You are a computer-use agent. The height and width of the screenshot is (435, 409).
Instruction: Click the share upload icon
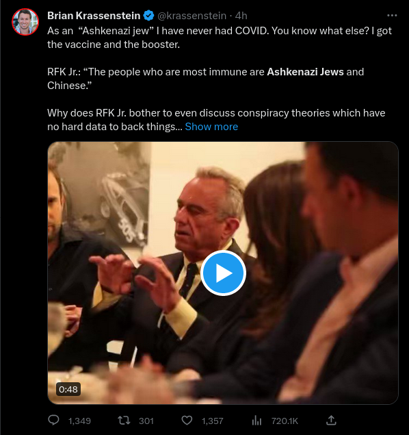point(331,421)
